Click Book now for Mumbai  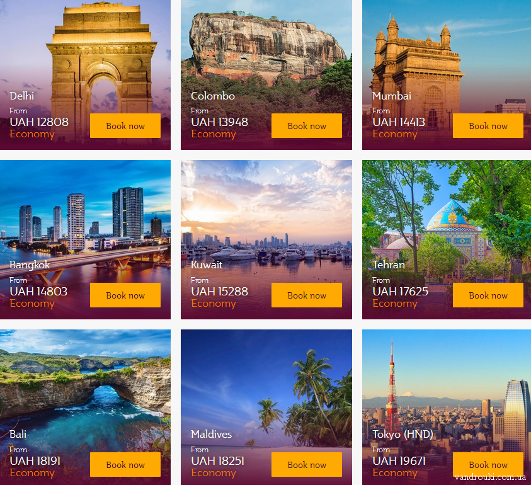pos(488,125)
